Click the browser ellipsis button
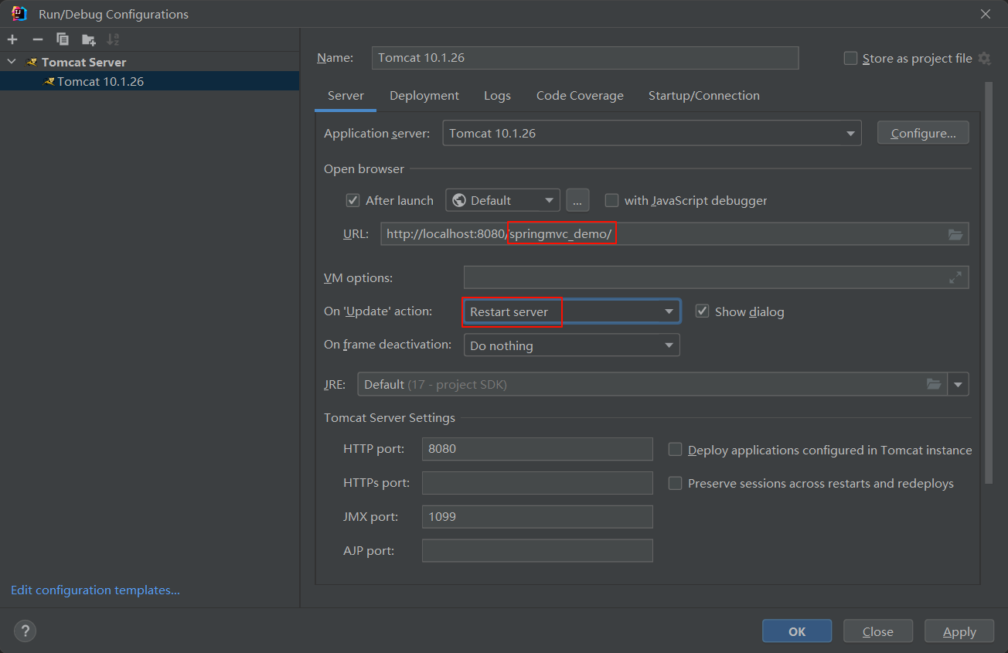 point(577,200)
